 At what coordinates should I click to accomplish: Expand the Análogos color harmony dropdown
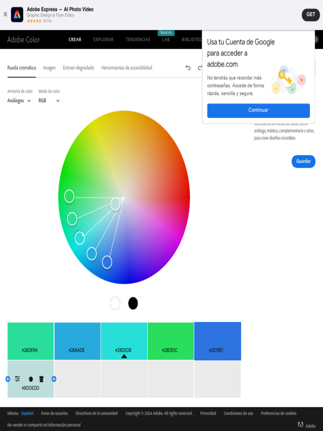click(x=19, y=101)
